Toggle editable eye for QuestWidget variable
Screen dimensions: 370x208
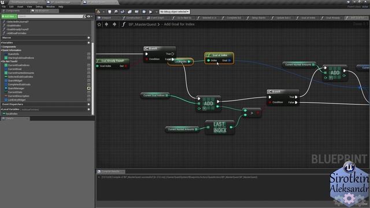coord(88,81)
